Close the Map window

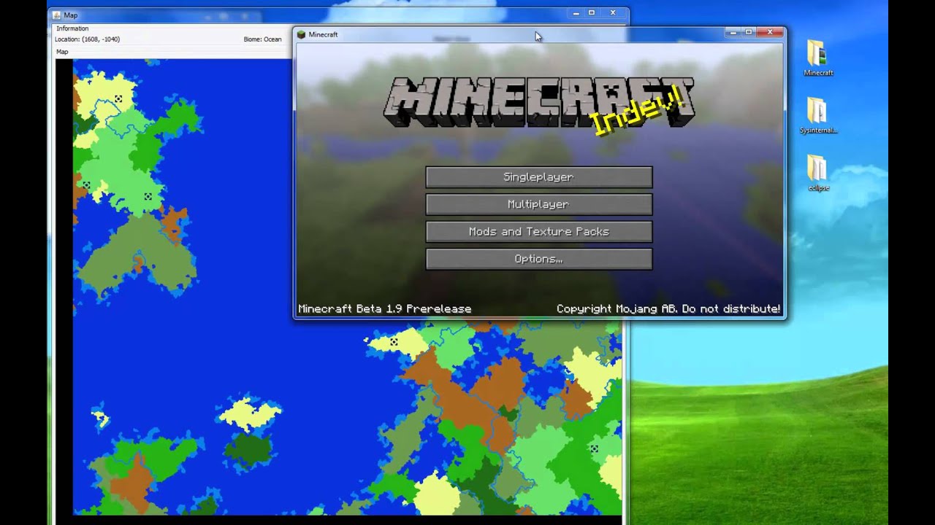point(613,12)
